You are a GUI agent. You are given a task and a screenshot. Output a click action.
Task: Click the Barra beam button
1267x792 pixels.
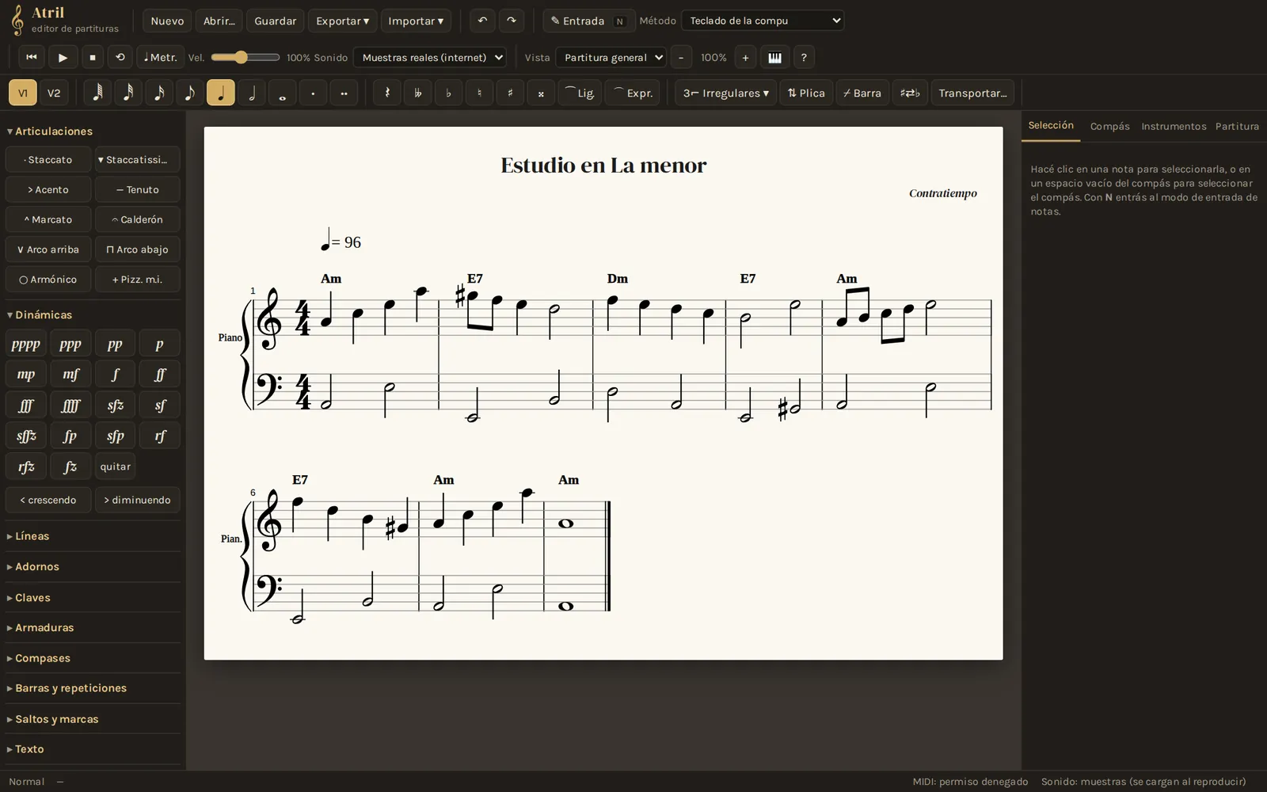tap(862, 93)
